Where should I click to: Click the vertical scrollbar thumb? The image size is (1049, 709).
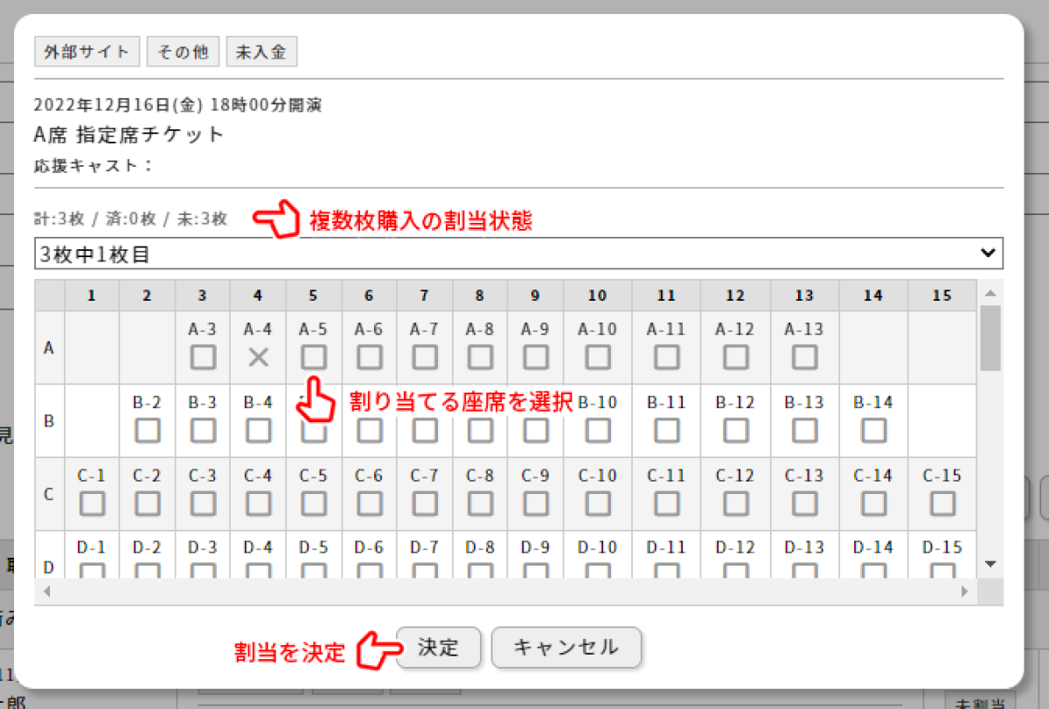(x=990, y=337)
